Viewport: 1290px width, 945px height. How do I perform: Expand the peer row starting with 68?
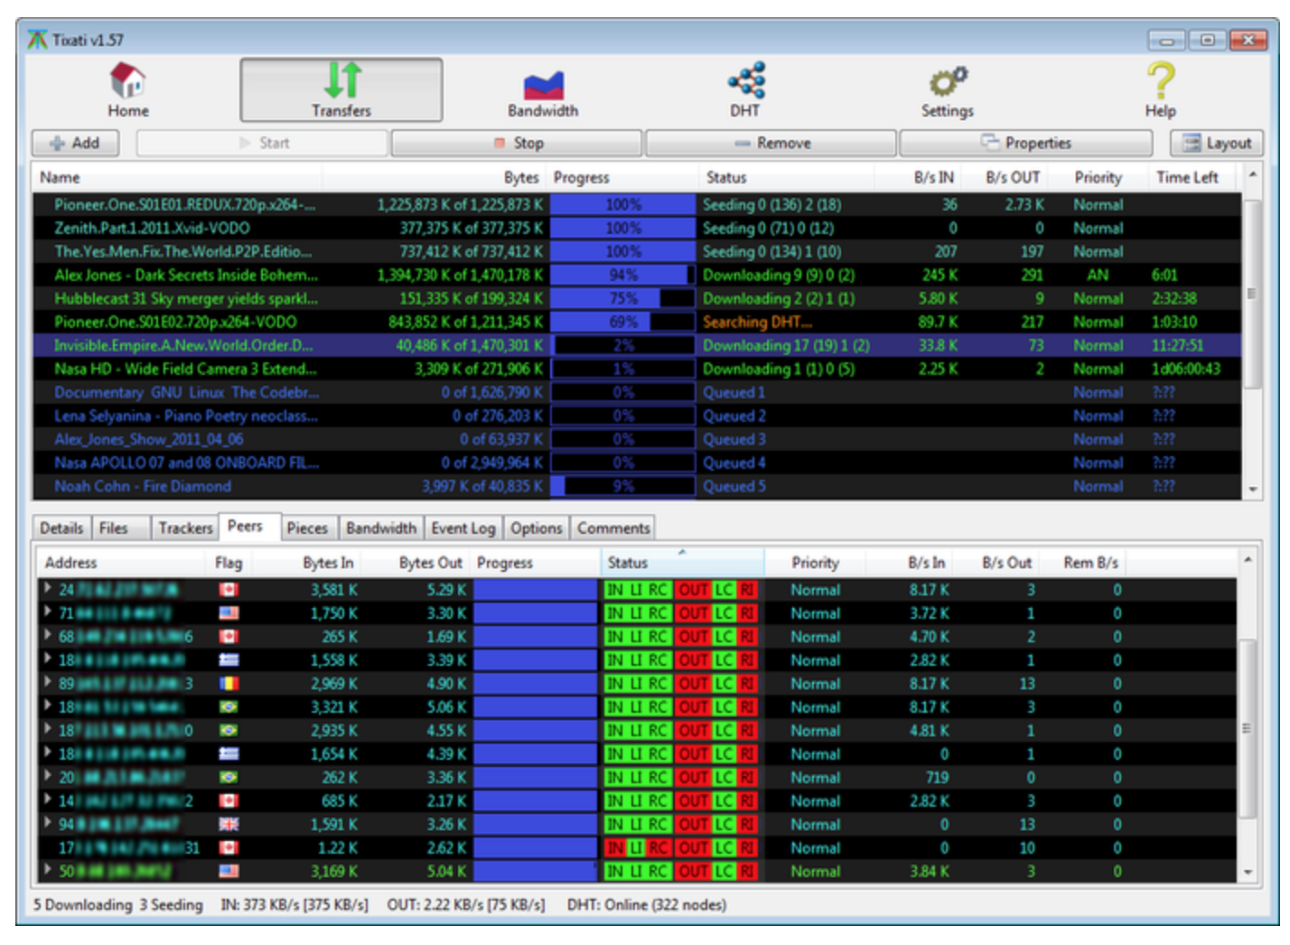coord(48,635)
